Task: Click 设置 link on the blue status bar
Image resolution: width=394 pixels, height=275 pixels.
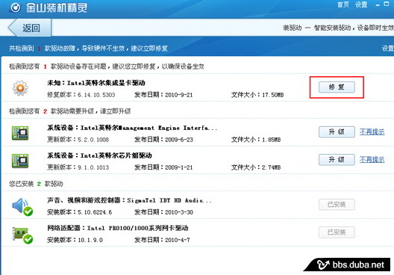Action: point(388,49)
